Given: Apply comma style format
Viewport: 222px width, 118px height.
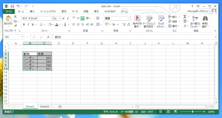Looking at the screenshot, I should pyautogui.click(x=118, y=24).
